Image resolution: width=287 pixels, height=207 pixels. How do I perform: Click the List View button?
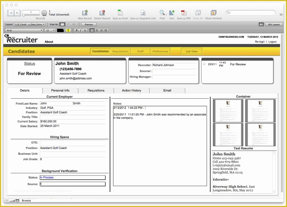click(191, 51)
